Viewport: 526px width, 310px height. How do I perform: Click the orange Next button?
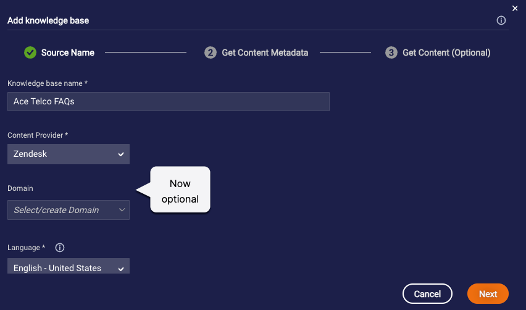[488, 294]
